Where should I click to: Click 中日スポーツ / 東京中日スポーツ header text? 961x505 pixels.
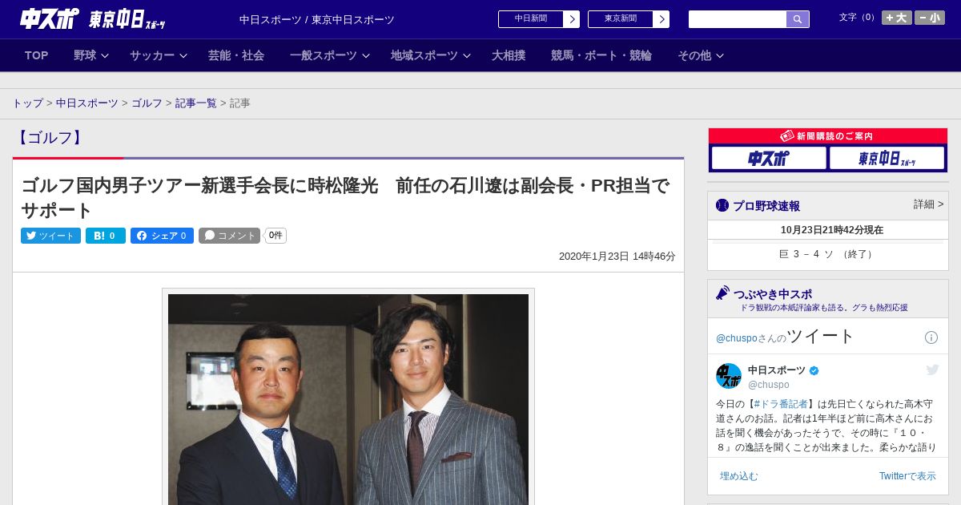click(x=317, y=19)
